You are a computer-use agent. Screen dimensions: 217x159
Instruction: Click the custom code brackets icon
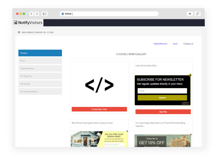99,85
